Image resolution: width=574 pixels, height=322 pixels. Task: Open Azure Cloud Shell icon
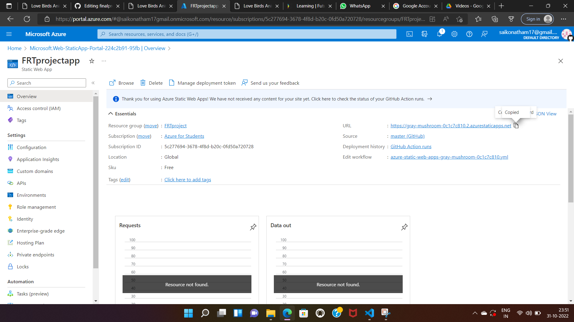[x=410, y=34]
